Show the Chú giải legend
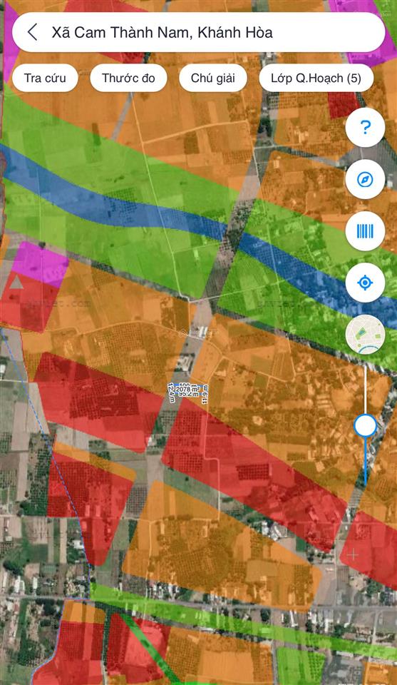The height and width of the screenshot is (685, 397). [213, 78]
